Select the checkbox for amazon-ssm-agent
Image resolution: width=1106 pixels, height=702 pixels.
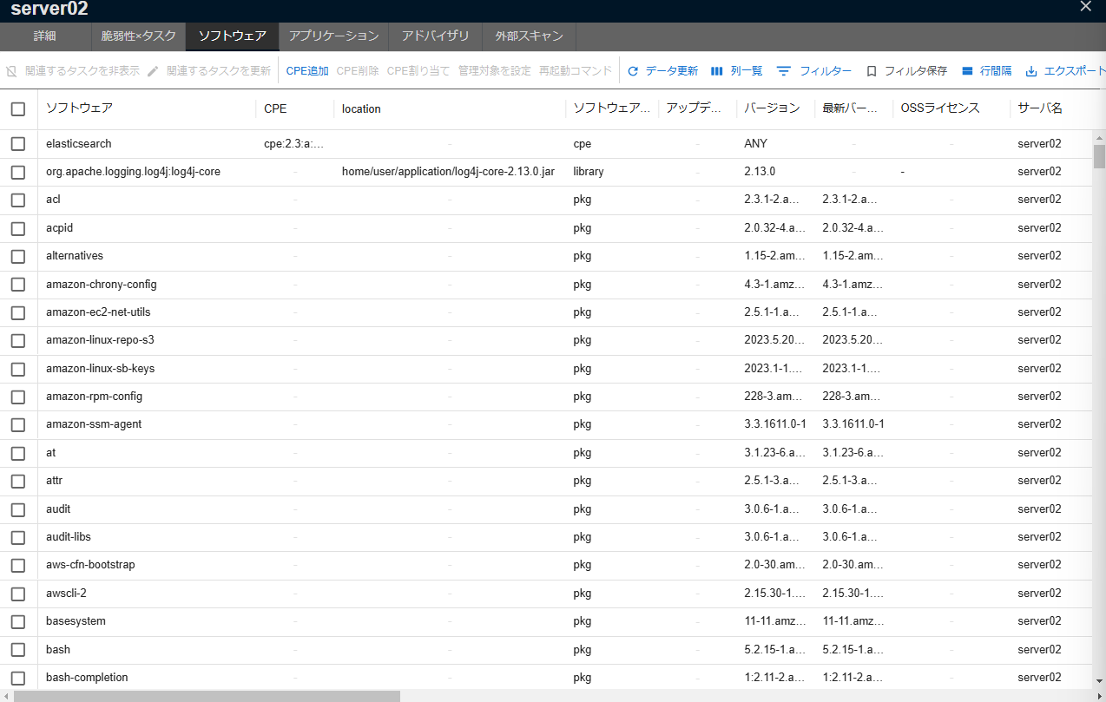coord(18,425)
